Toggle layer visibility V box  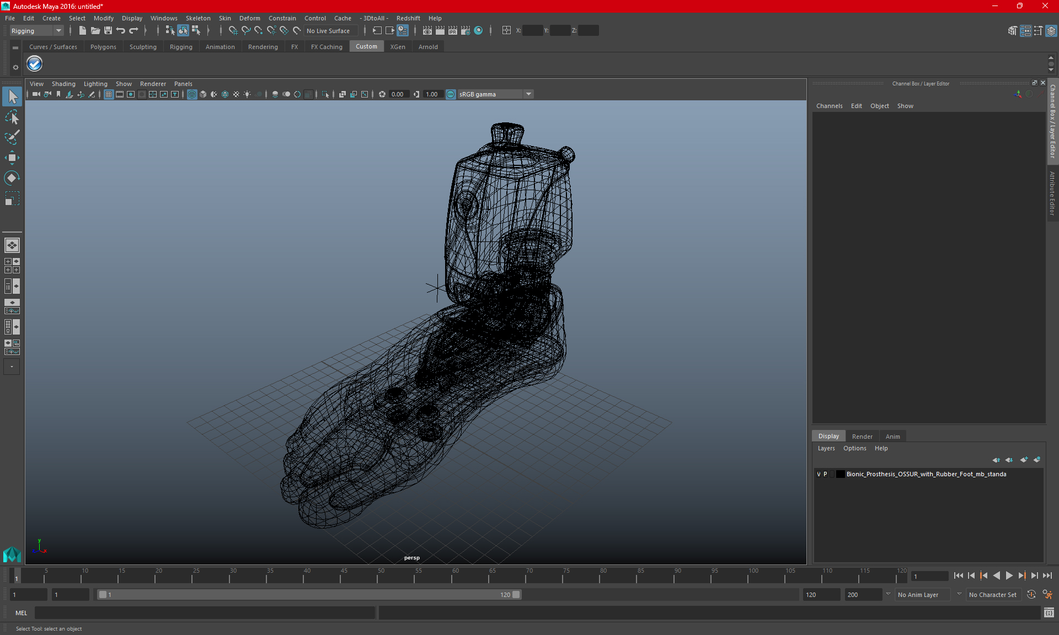[819, 474]
